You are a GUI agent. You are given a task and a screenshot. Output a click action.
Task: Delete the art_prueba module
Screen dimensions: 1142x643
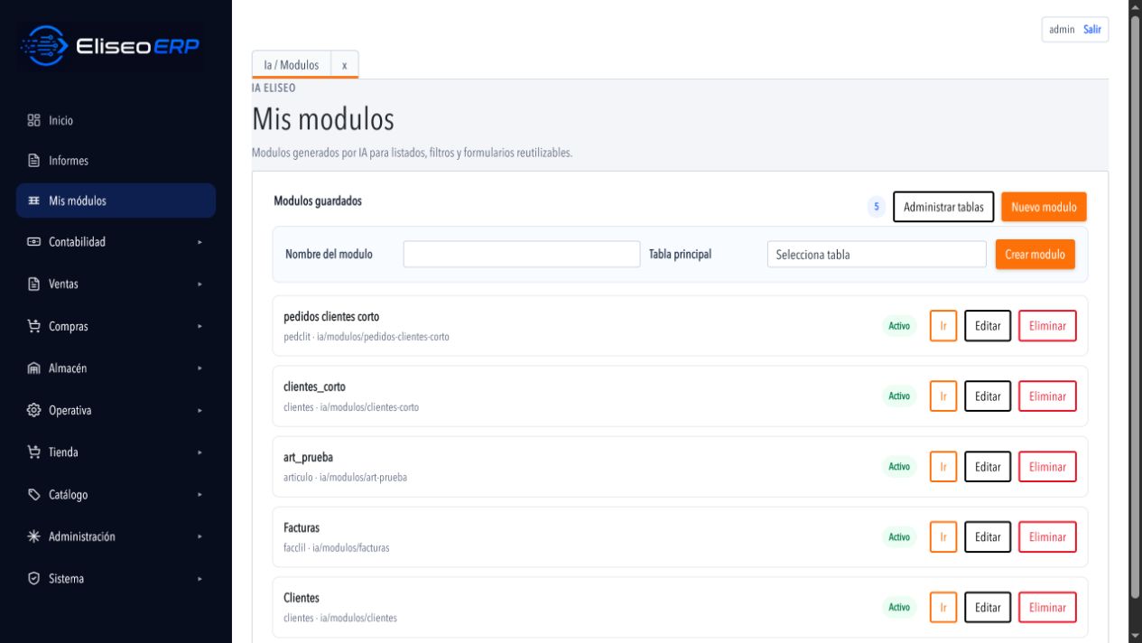point(1048,467)
